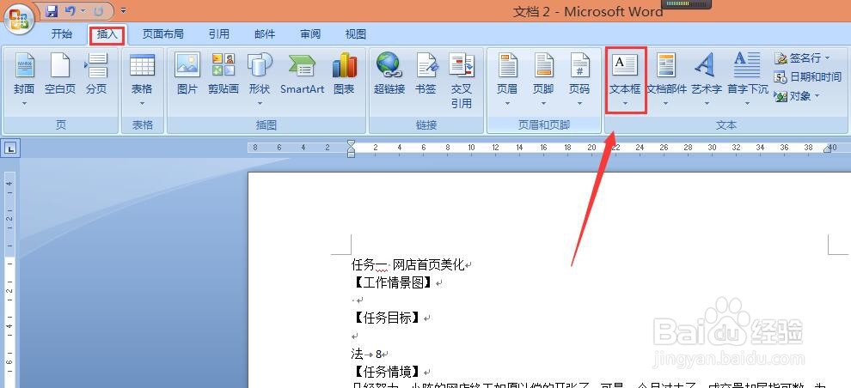Expand the arrow under 表格
The image size is (851, 388).
(142, 103)
